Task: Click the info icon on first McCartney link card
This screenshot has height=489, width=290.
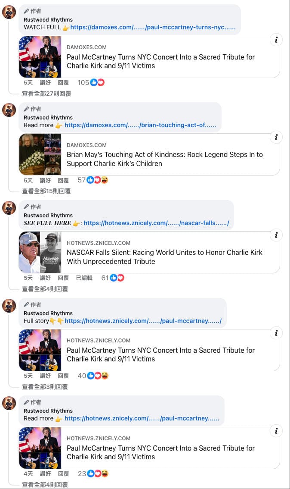Action: 276,40
